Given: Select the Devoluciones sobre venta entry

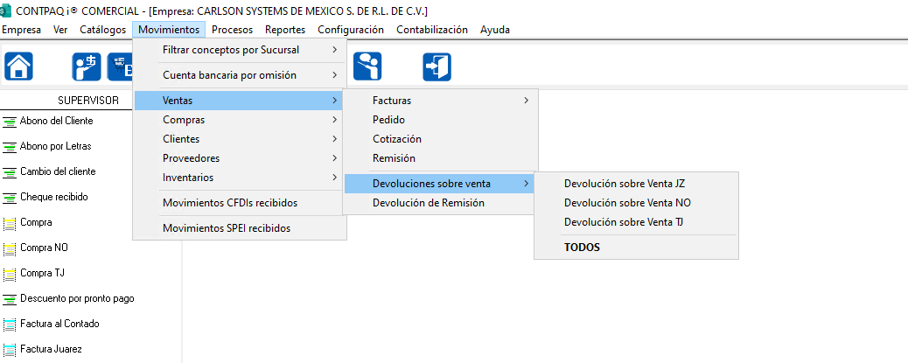Looking at the screenshot, I should click(441, 184).
